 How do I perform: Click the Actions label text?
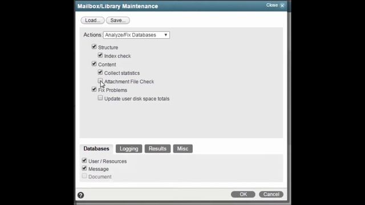tap(92, 35)
